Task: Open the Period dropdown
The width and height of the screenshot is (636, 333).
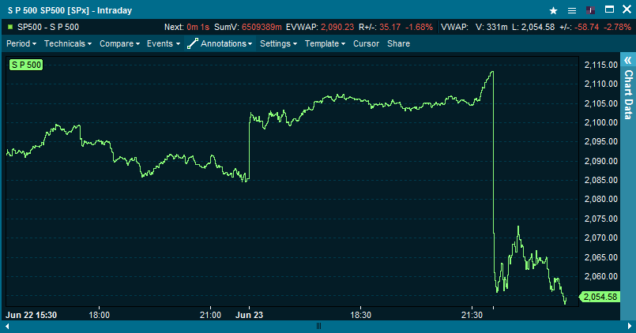Action: coord(21,43)
